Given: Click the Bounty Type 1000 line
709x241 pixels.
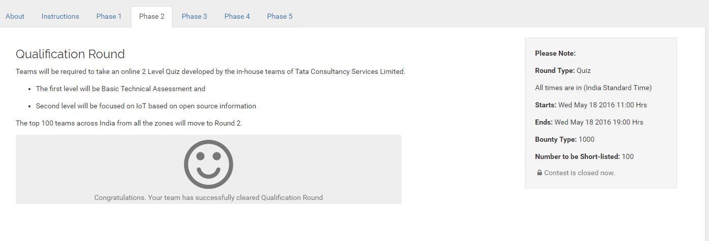Looking at the screenshot, I should pyautogui.click(x=564, y=139).
